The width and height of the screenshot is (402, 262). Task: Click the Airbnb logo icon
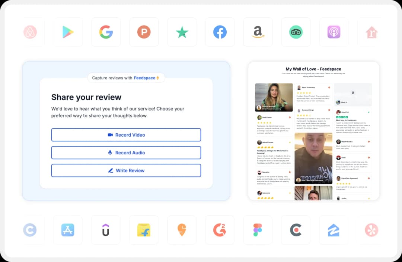(30, 32)
